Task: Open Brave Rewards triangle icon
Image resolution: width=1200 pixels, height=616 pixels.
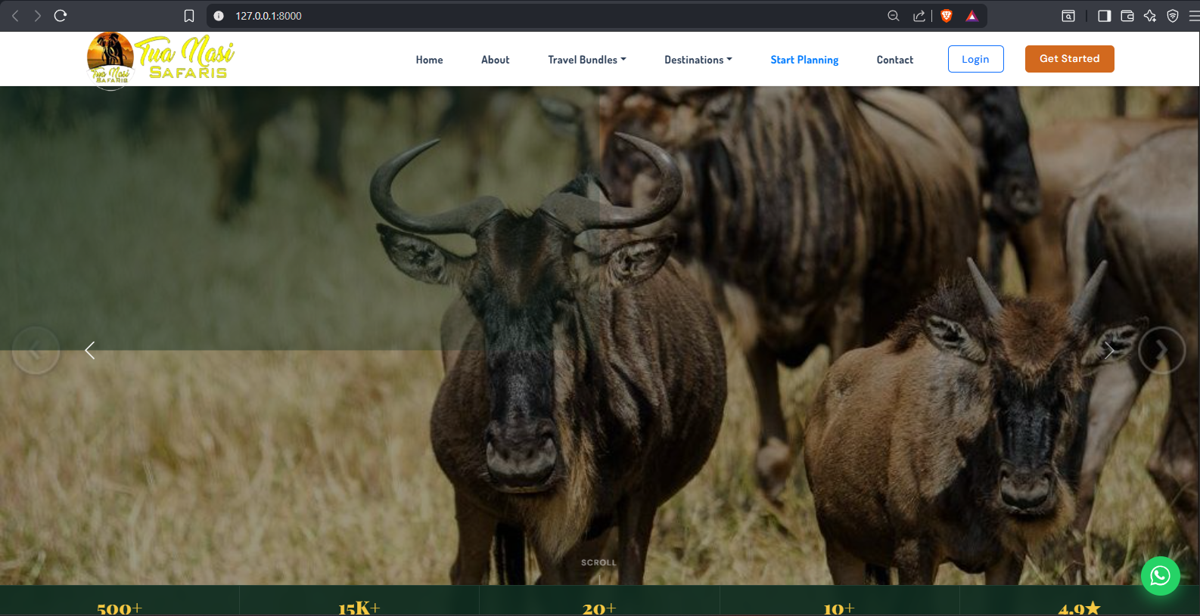Action: (x=972, y=16)
